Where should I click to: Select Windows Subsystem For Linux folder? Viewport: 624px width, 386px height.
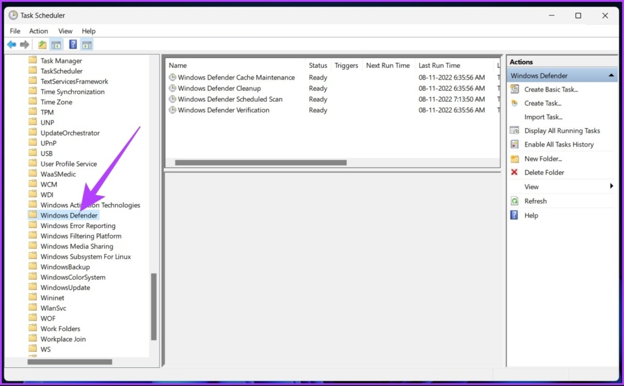click(x=85, y=257)
